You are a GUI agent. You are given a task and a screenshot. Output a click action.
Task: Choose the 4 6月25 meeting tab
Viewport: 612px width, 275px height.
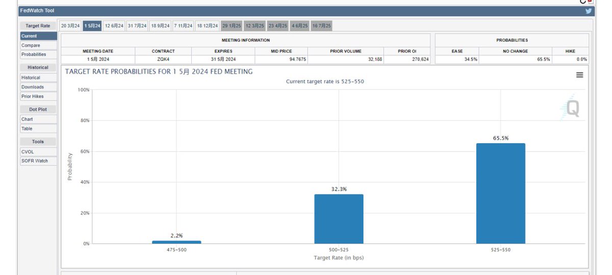coord(299,25)
